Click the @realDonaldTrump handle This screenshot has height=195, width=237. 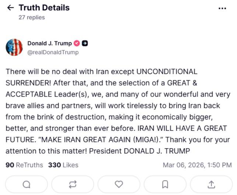tap(53, 52)
